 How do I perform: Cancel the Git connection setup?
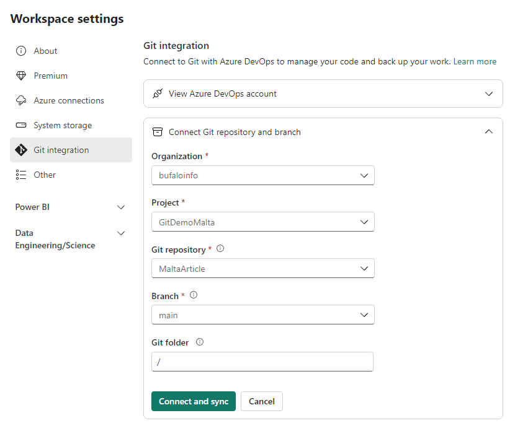pos(262,401)
